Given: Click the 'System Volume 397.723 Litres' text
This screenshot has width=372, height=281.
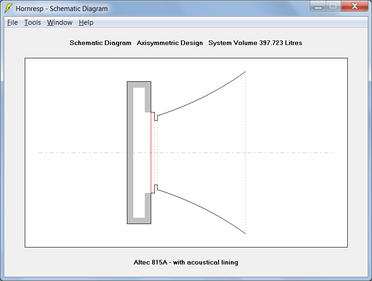Looking at the screenshot, I should coord(255,43).
